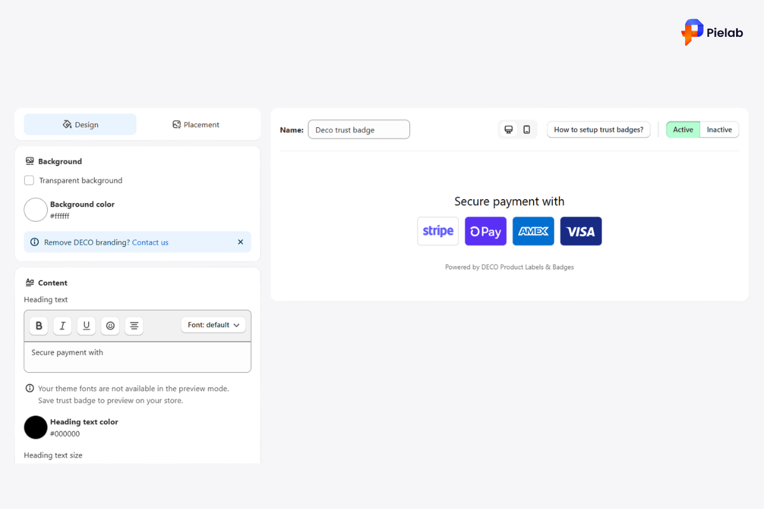
Task: Open How to setup trust badges help
Action: coord(598,130)
